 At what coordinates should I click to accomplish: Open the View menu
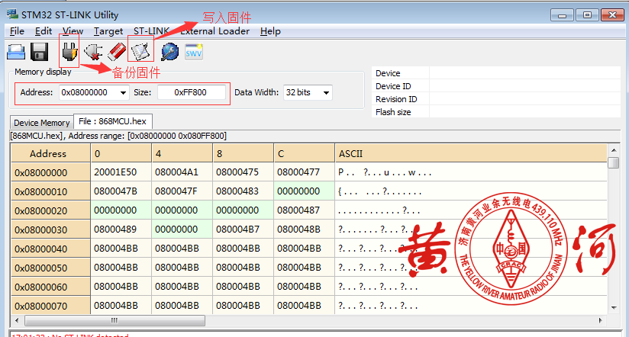tap(73, 31)
